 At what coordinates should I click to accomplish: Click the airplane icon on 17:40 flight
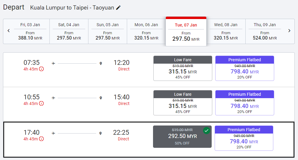click(53, 133)
